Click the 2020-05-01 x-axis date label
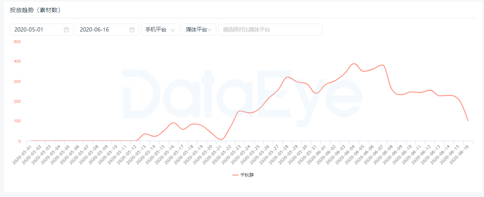 click(23, 154)
